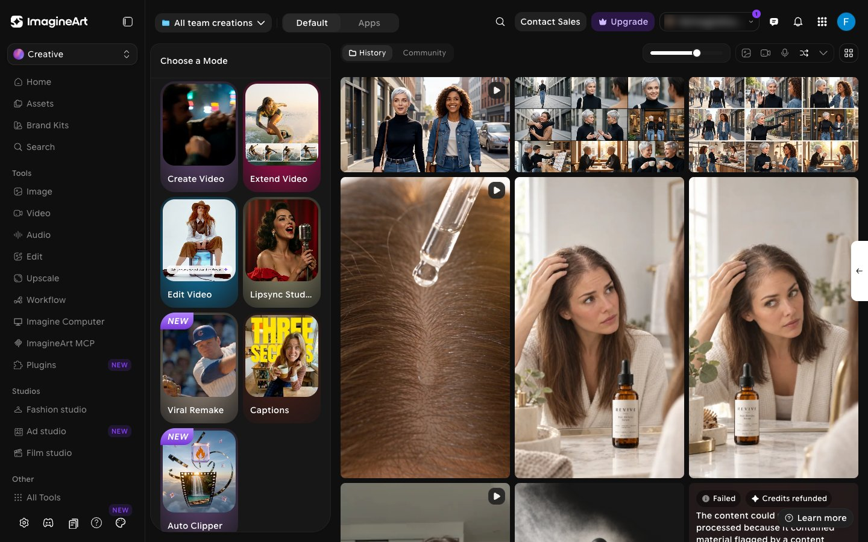This screenshot has height=542, width=868.
Task: Choose the Edit Video mode card
Action: click(x=199, y=252)
